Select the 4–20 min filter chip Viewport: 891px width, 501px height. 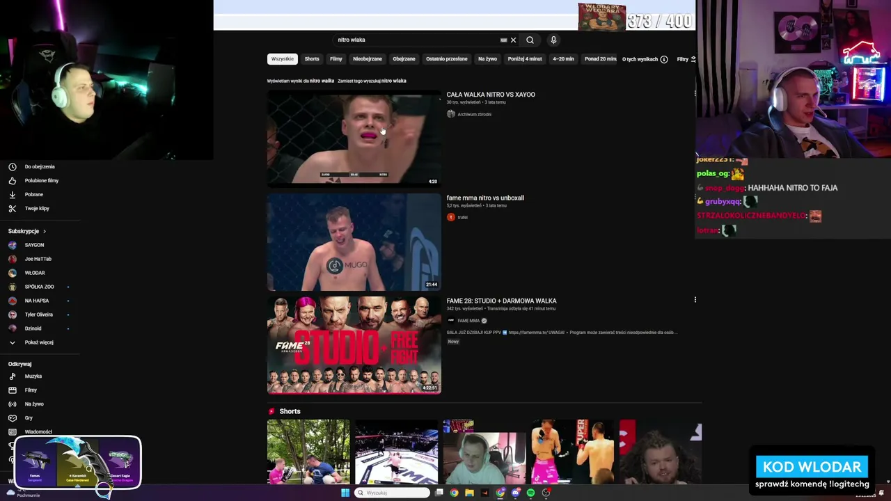563,59
